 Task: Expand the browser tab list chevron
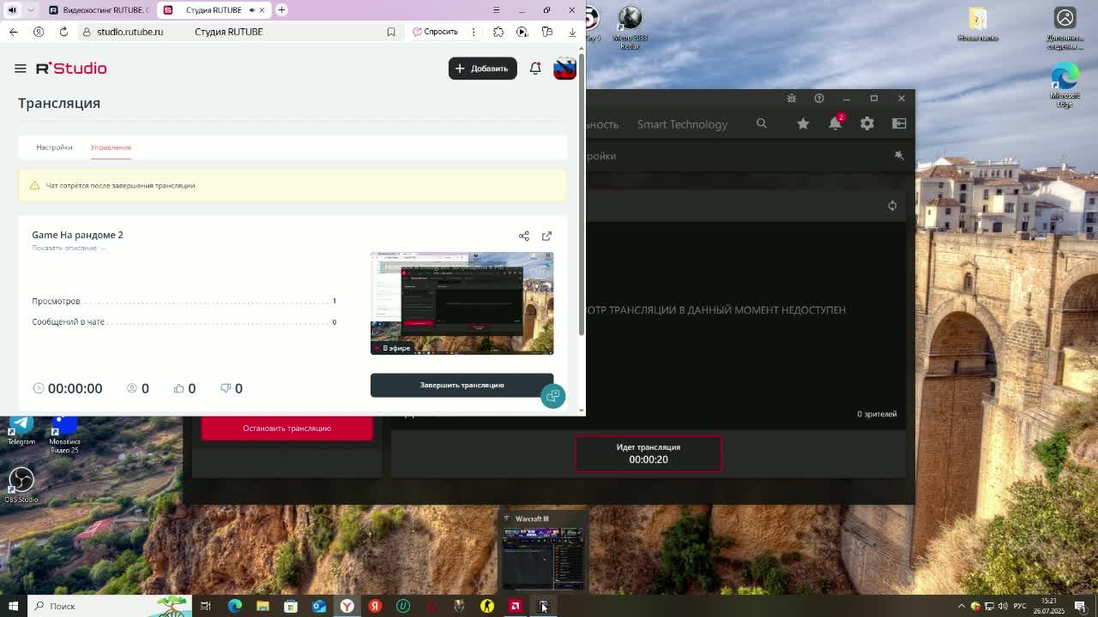point(31,10)
